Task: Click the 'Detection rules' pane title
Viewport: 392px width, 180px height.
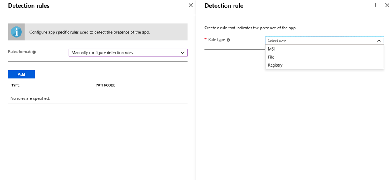Action: [x=29, y=6]
